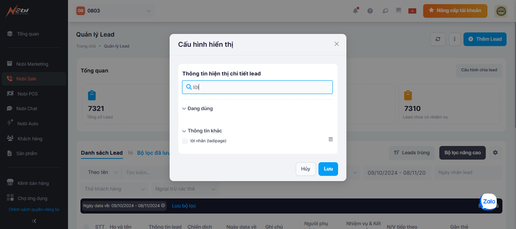This screenshot has height=229, width=516.
Task: Check the lời nhắn (ladipage) checkbox
Action: (185, 141)
